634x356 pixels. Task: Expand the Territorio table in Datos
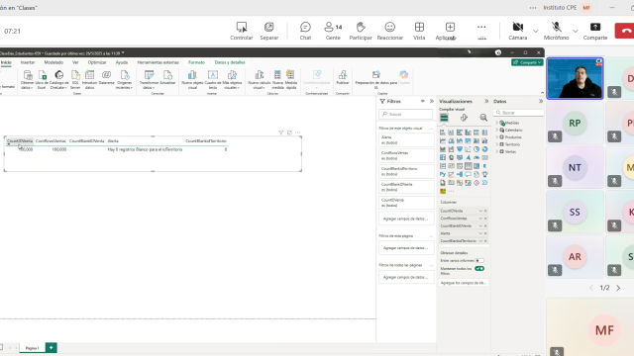point(497,144)
